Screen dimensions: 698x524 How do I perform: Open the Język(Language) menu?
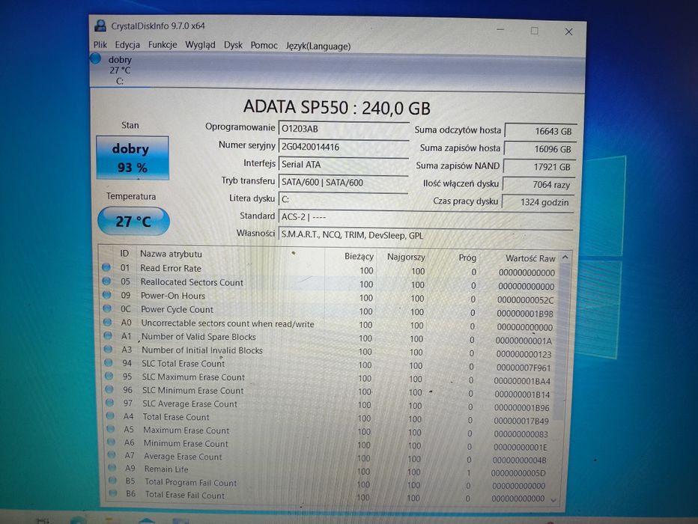[x=318, y=46]
